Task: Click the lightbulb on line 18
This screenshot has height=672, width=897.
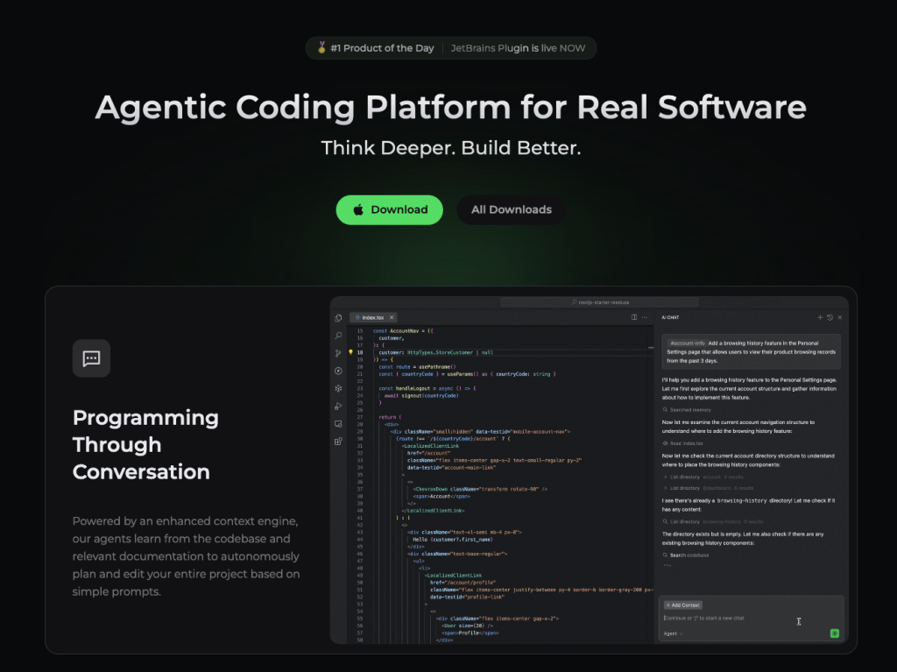Action: [x=351, y=352]
